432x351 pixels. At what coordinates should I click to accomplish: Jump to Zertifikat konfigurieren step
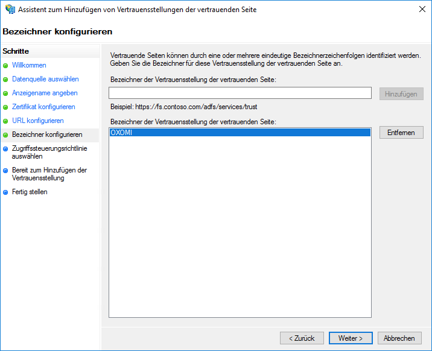43,107
